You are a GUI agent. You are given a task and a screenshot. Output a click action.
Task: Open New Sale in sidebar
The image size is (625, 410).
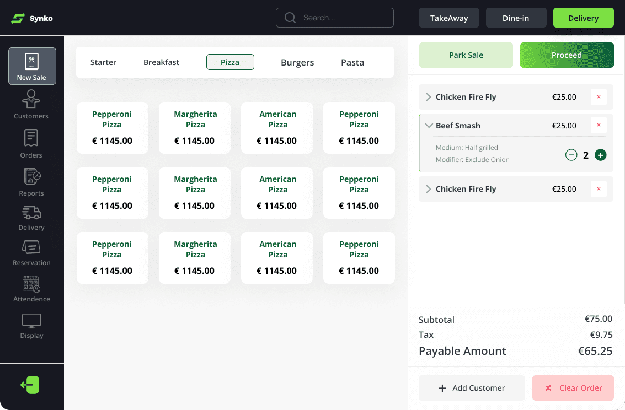32,66
